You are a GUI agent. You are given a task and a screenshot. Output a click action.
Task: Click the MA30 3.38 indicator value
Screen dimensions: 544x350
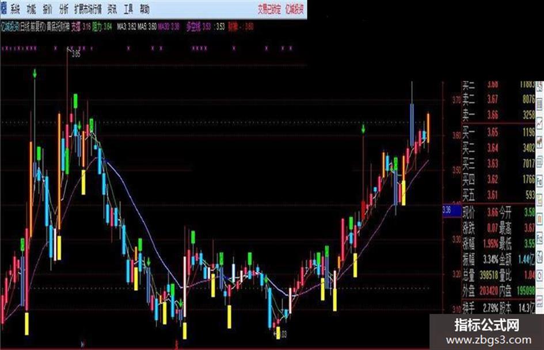click(x=169, y=27)
